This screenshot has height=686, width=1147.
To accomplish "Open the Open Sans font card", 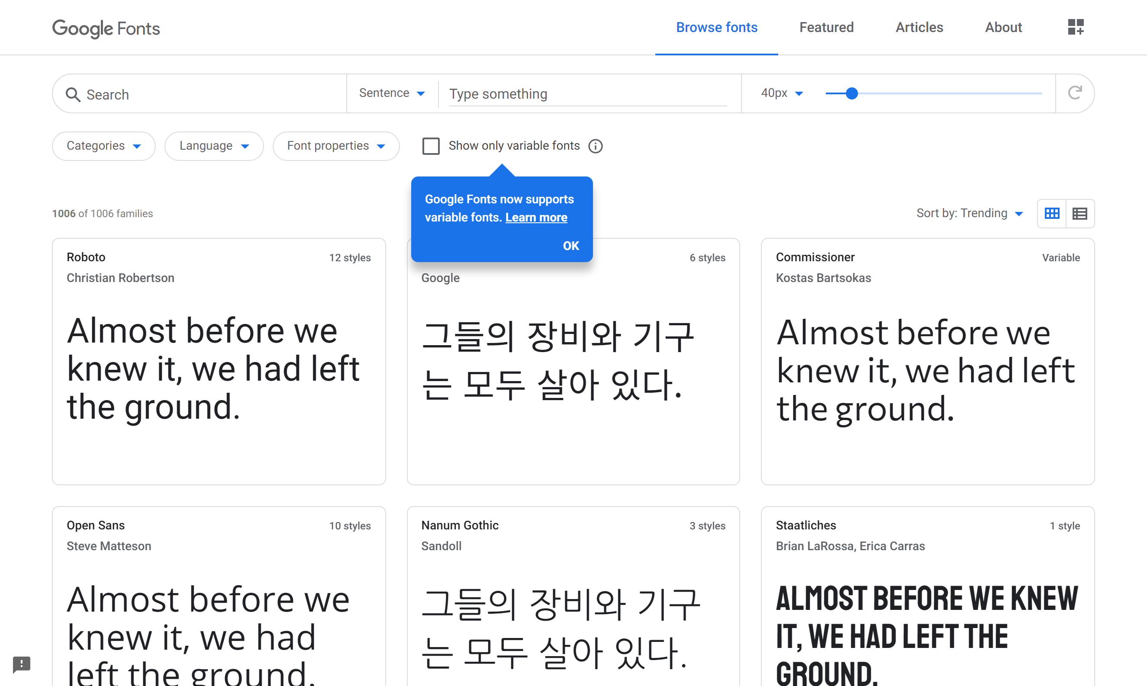I will pos(219,596).
